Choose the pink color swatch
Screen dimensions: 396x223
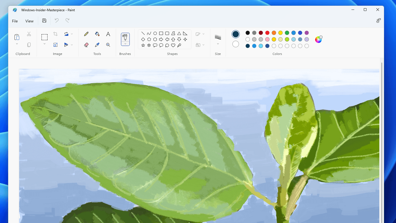click(267, 39)
